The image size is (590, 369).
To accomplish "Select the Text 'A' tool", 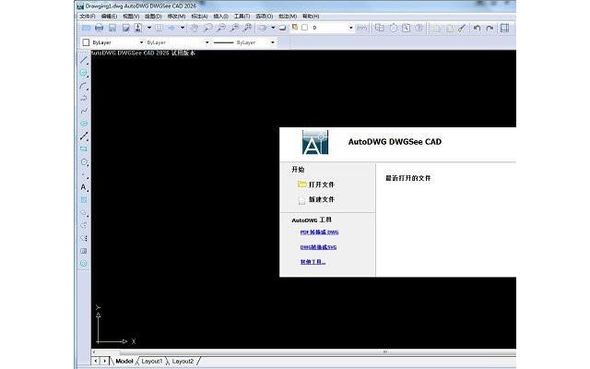I will pyautogui.click(x=84, y=187).
